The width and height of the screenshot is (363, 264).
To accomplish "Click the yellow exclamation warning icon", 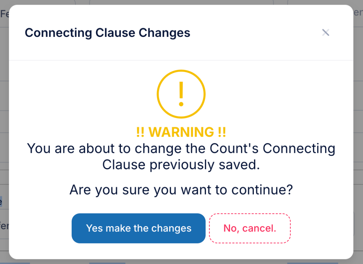I will pyautogui.click(x=181, y=94).
